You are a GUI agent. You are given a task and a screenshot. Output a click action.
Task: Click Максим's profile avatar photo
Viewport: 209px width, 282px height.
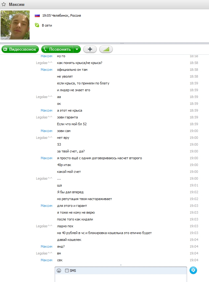pyautogui.click(x=15, y=25)
